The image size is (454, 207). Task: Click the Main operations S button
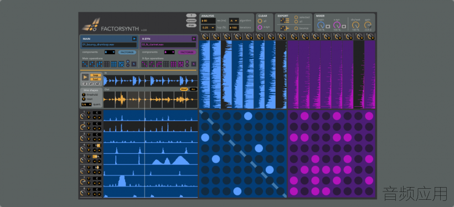coord(133,64)
